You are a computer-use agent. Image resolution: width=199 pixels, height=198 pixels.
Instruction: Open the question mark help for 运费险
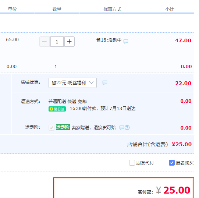(127, 127)
